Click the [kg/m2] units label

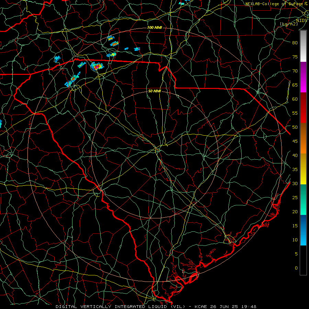(289, 24)
